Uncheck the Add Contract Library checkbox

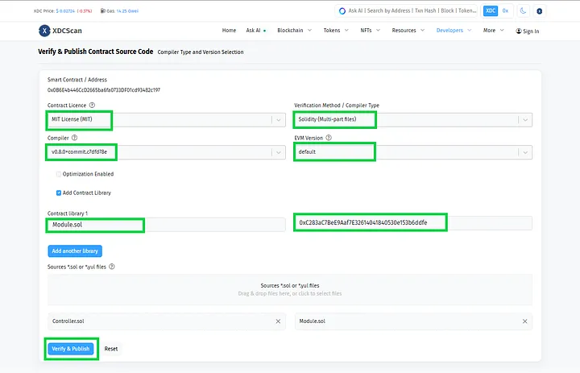coord(59,193)
